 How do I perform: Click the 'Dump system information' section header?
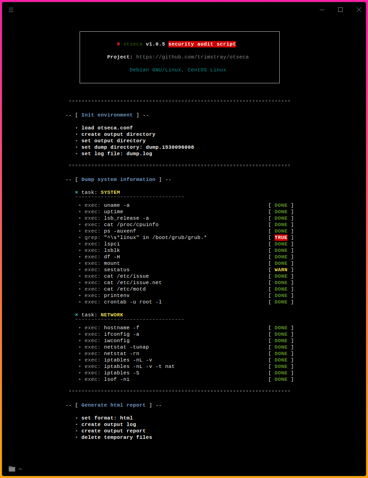118,180
